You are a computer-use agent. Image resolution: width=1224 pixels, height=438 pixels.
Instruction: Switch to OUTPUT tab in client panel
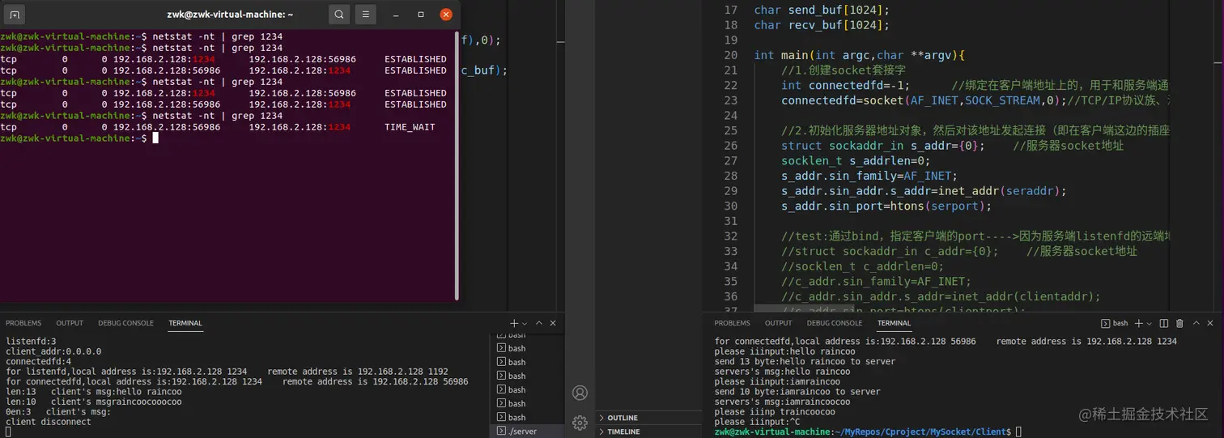point(778,323)
